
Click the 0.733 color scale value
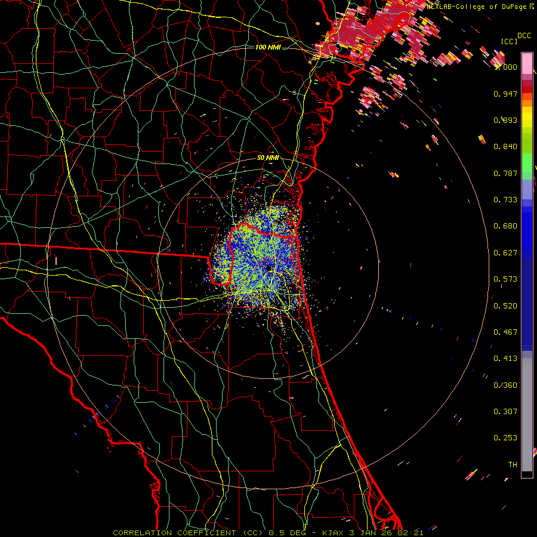click(505, 200)
